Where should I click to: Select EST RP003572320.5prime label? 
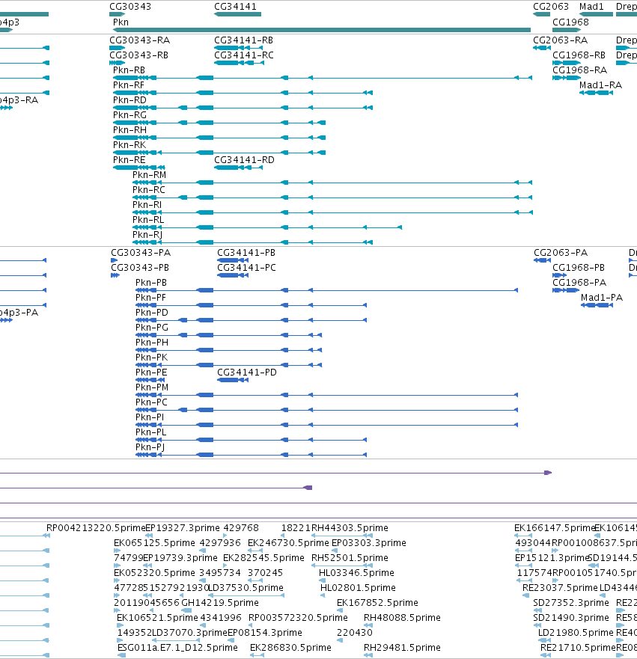pos(298,618)
